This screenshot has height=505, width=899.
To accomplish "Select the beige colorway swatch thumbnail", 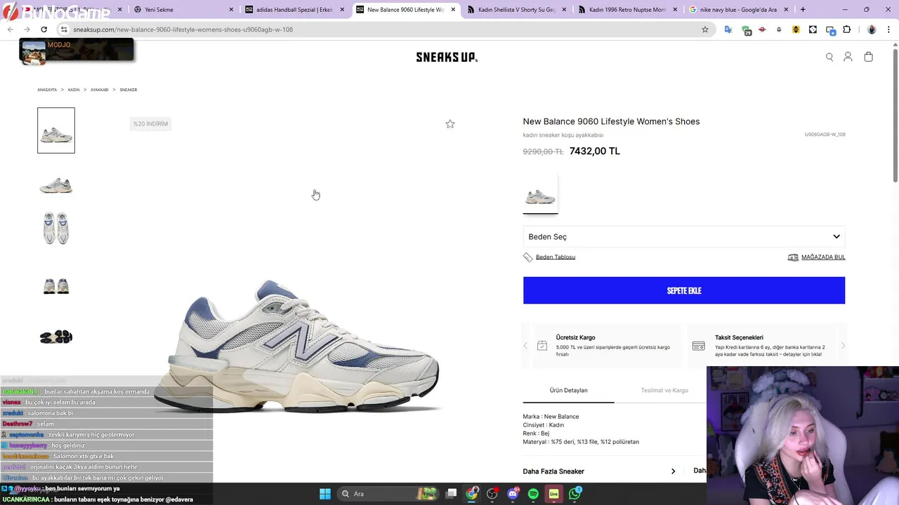I will (x=540, y=193).
